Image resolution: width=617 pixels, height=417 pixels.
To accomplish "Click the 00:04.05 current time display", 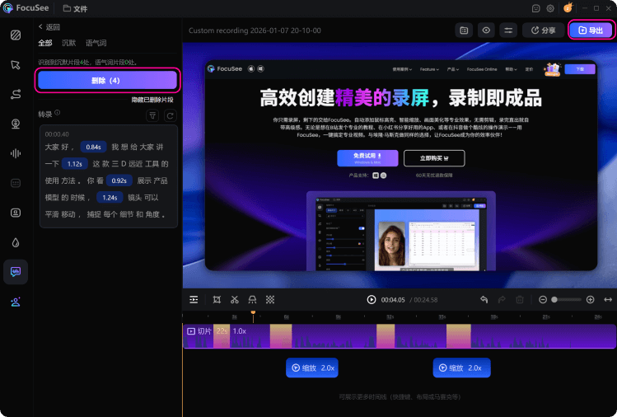I will [x=393, y=300].
